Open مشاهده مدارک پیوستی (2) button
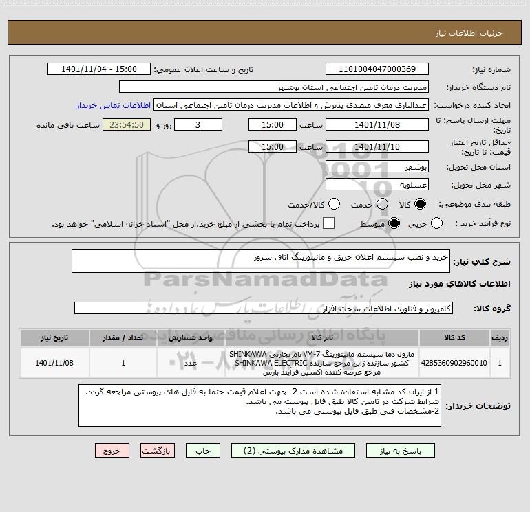 293,451
